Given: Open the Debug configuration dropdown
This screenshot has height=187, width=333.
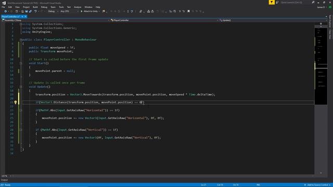Looking at the screenshot, I should pyautogui.click(x=53, y=11).
